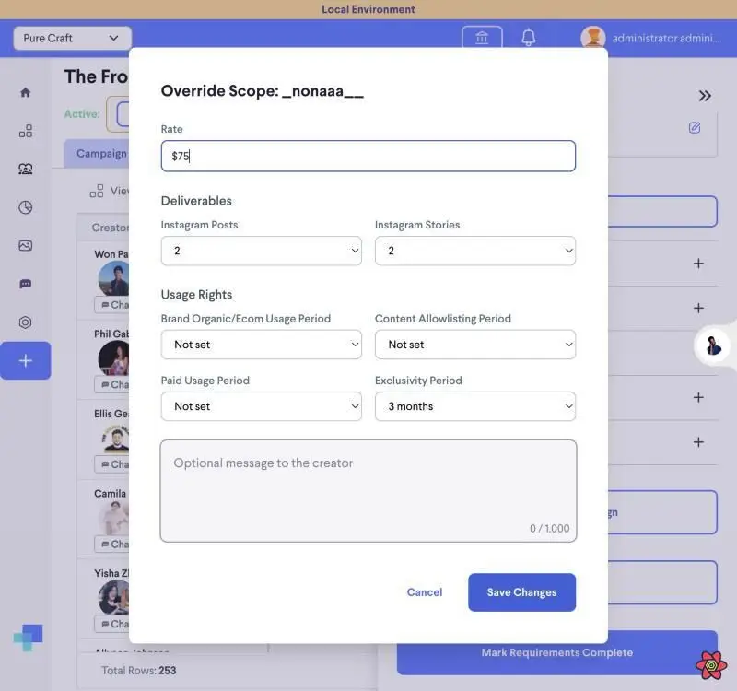Open Content Allowlisting Period dropdown

pyautogui.click(x=475, y=345)
